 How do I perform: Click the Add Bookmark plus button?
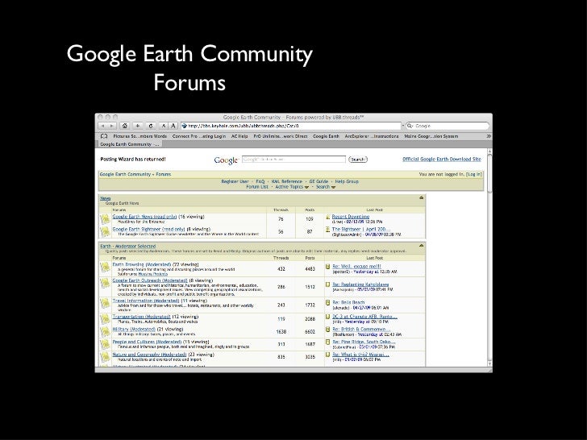point(138,126)
